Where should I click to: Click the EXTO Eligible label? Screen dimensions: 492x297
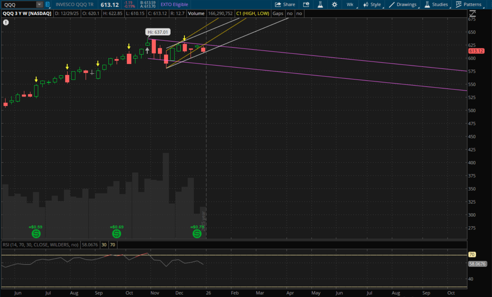pyautogui.click(x=174, y=5)
